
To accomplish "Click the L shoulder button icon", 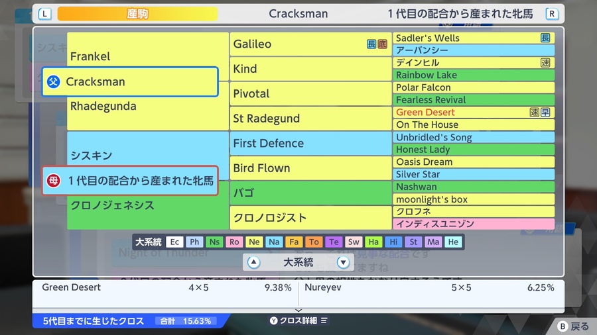I will pos(44,14).
